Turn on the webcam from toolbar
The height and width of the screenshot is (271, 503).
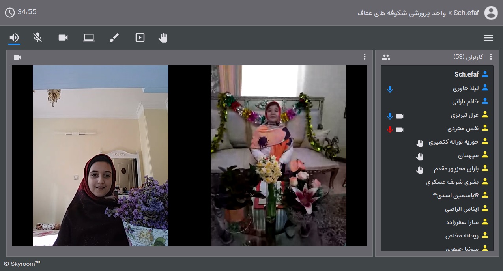63,37
